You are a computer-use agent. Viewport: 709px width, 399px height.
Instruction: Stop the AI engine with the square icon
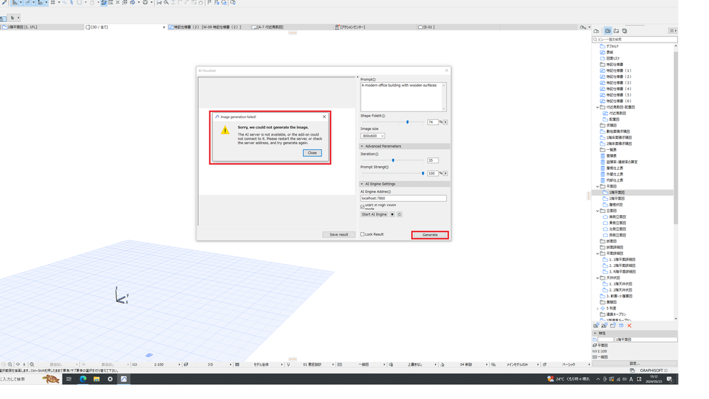pyautogui.click(x=392, y=214)
